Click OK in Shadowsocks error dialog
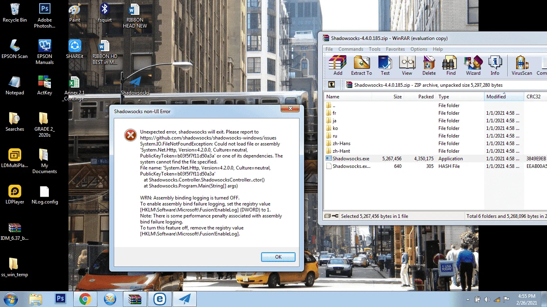This screenshot has width=547, height=307. click(x=278, y=257)
